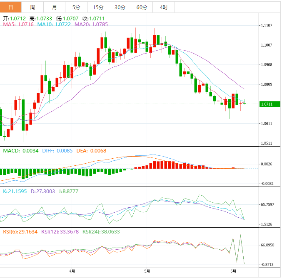Open the 60分 timeframe tab
282x280 pixels.
[x=142, y=7]
